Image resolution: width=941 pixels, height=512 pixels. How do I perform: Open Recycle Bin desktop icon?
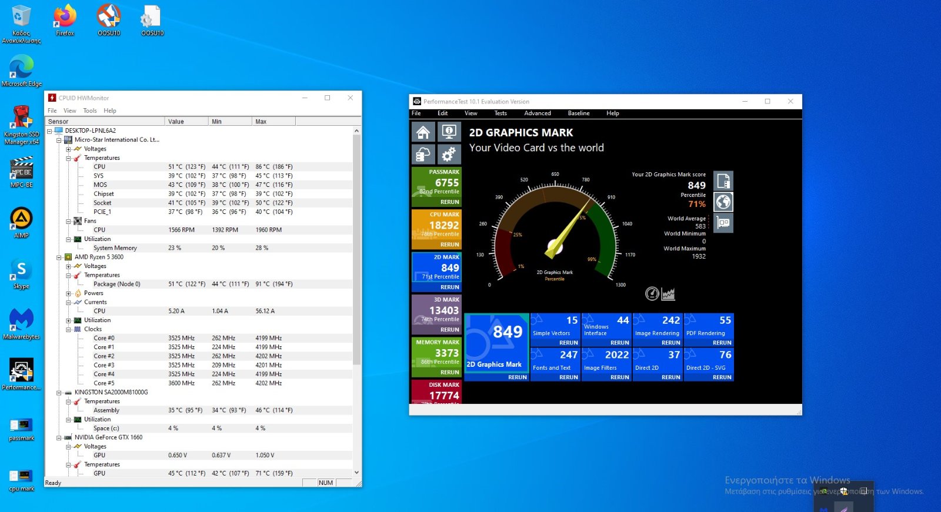click(21, 24)
